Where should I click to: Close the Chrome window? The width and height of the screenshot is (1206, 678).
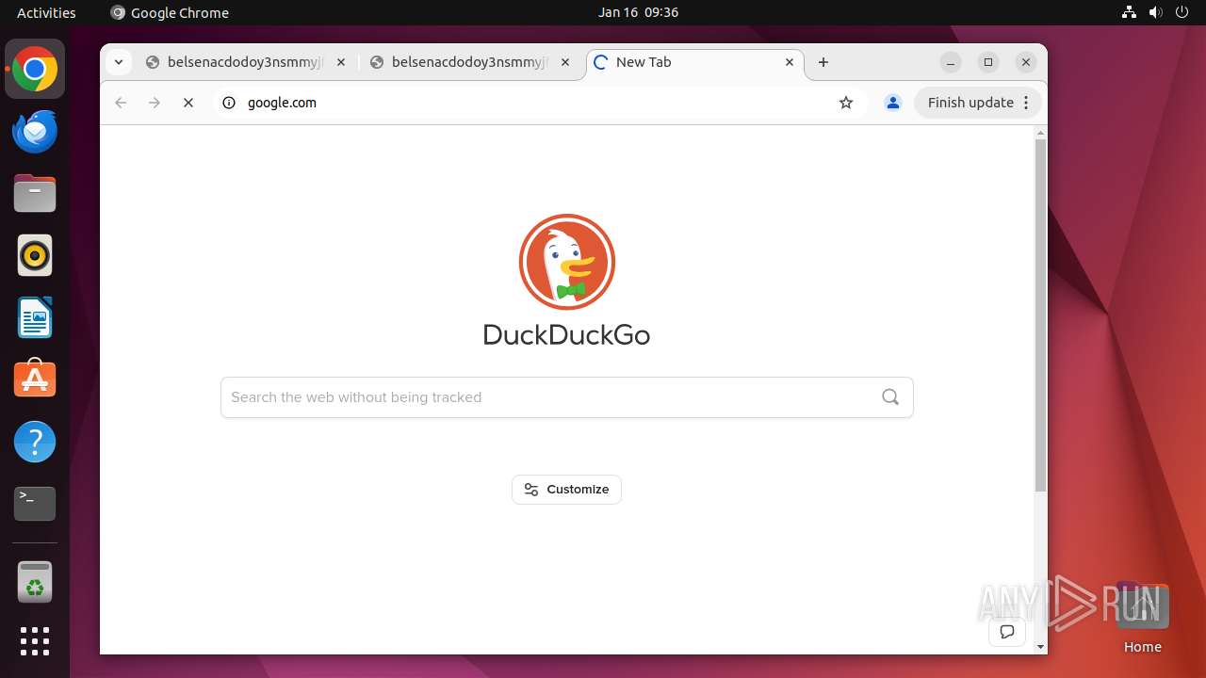pos(1026,62)
